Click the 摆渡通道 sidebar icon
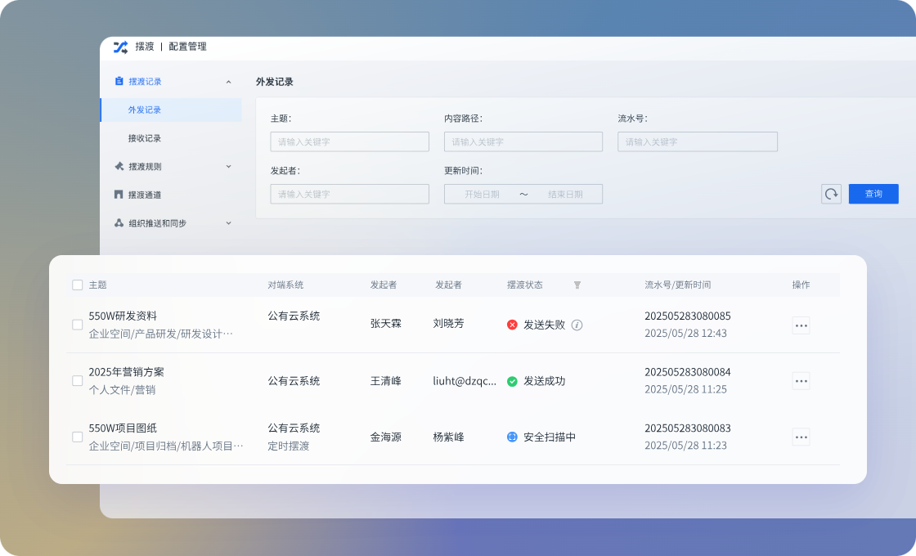Image resolution: width=916 pixels, height=556 pixels. click(119, 195)
